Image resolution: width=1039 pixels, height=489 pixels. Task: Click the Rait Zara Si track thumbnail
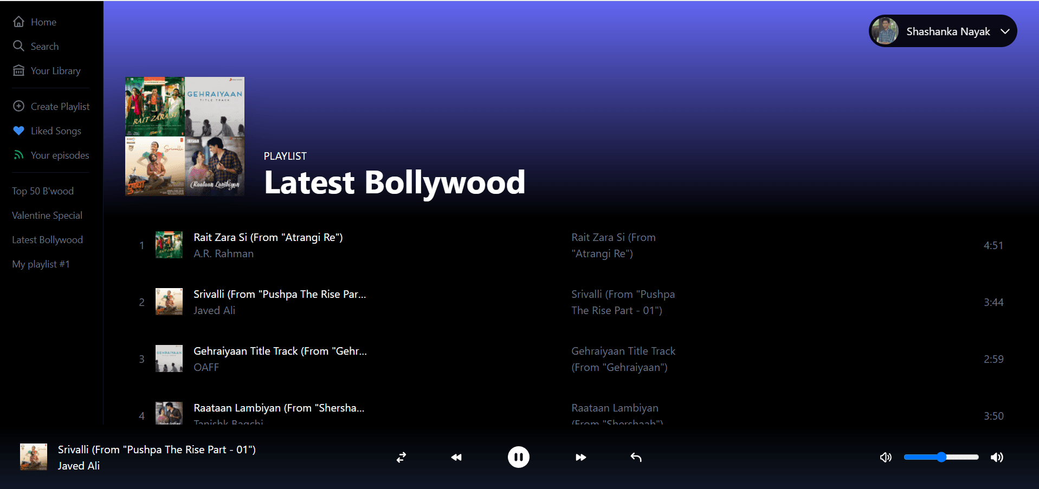169,245
